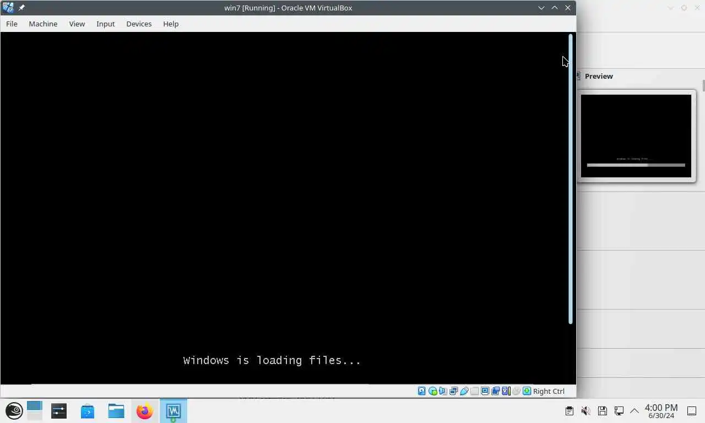Expand the hidden system tray icons

tap(634, 411)
